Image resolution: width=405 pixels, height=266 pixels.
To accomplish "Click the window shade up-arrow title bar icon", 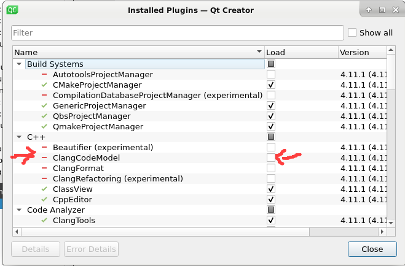I will tap(369, 10).
